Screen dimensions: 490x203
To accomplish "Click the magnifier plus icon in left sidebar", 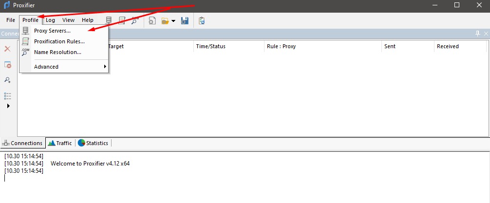I will tap(8, 80).
